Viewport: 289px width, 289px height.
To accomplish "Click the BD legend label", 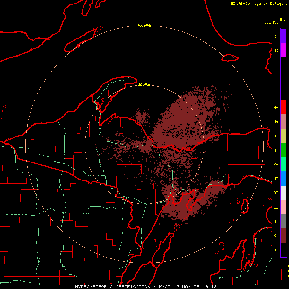I will [x=276, y=136].
